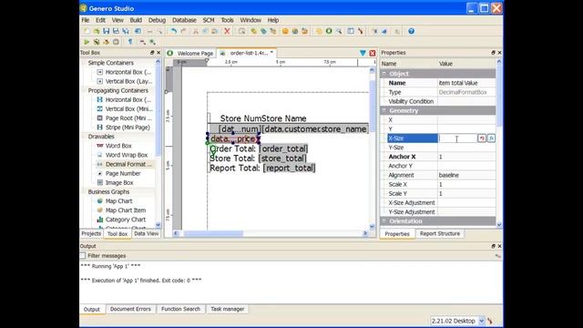Open the Function Search tab
The height and width of the screenshot is (328, 583).
point(180,309)
